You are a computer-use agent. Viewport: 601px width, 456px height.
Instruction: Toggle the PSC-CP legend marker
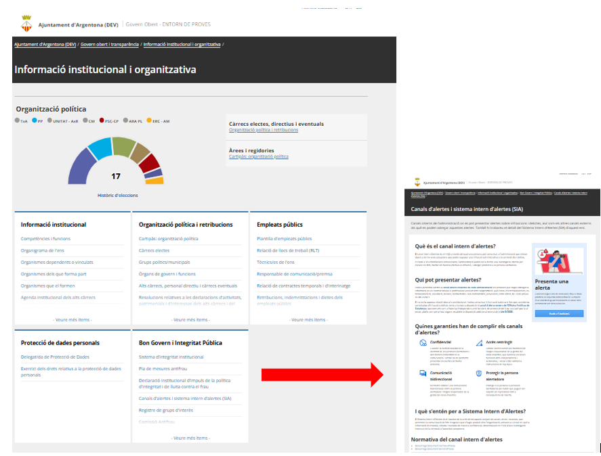point(102,120)
